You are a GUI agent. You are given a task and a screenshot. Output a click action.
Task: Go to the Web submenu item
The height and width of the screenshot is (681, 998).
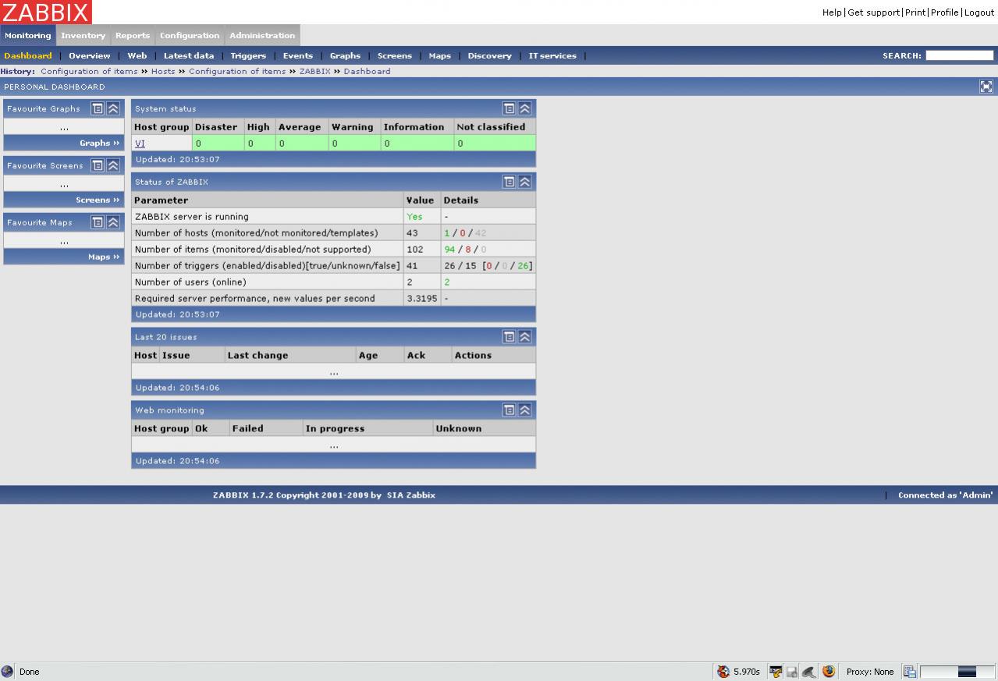137,56
